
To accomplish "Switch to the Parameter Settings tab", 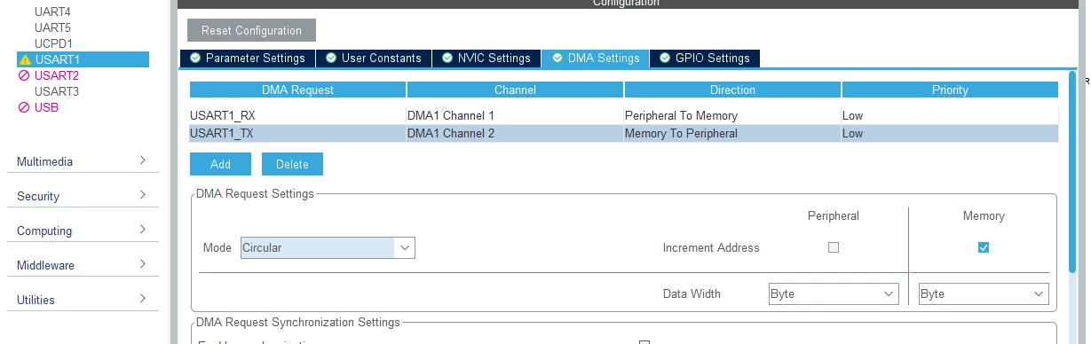I will tap(247, 58).
